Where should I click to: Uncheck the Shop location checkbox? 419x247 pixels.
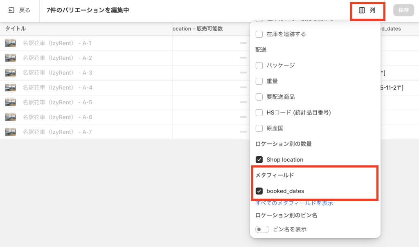pyautogui.click(x=259, y=159)
